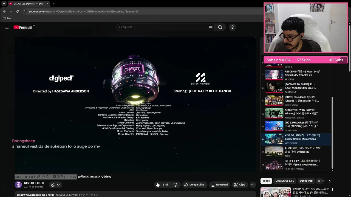Select the De KISS OF LIFE chip
Image resolution: width=351 pixels, height=197 pixels.
pos(285,181)
